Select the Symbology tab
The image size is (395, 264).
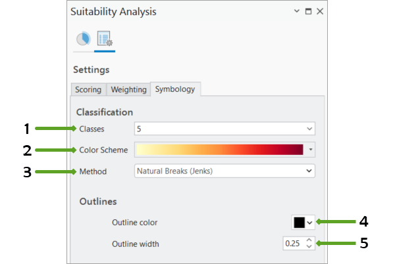pos(175,89)
